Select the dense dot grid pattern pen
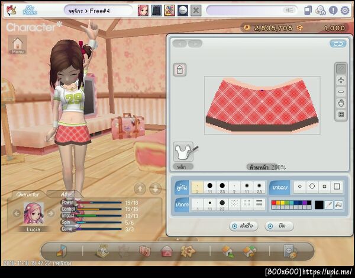Viewport: 355px width, 278px height. [247, 204]
